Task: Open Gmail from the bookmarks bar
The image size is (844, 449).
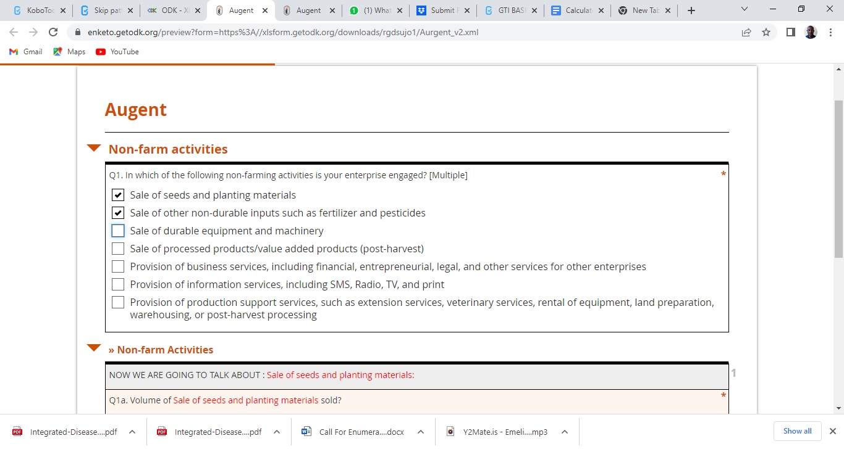Action: coord(25,52)
